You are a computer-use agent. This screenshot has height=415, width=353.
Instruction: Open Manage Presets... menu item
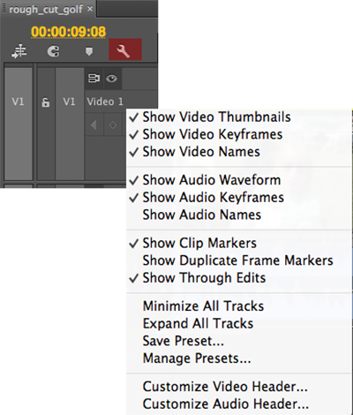(239, 358)
